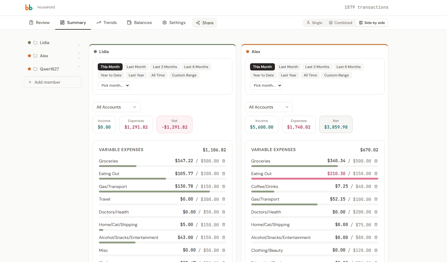Click Lidia's Groceries progress bar
Image resolution: width=447 pixels, height=262 pixels.
click(162, 166)
